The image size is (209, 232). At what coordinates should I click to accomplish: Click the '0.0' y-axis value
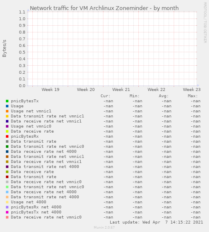[x=22, y=86]
